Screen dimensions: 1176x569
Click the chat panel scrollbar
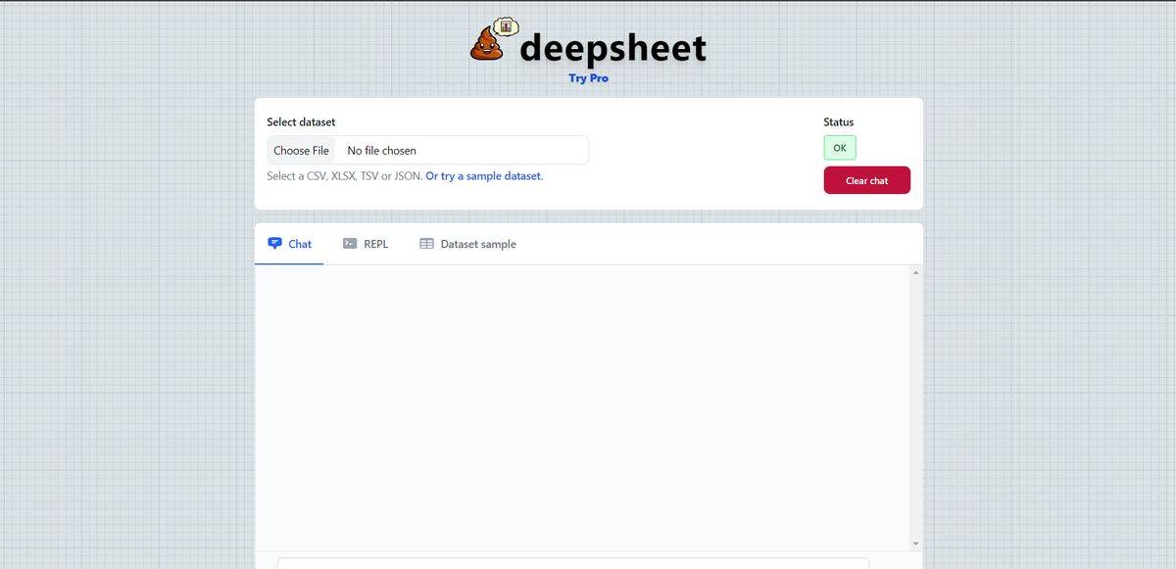[914, 406]
